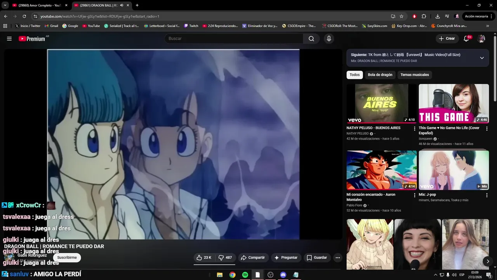Select the Todos filter chip
497x280 pixels.
pyautogui.click(x=355, y=75)
